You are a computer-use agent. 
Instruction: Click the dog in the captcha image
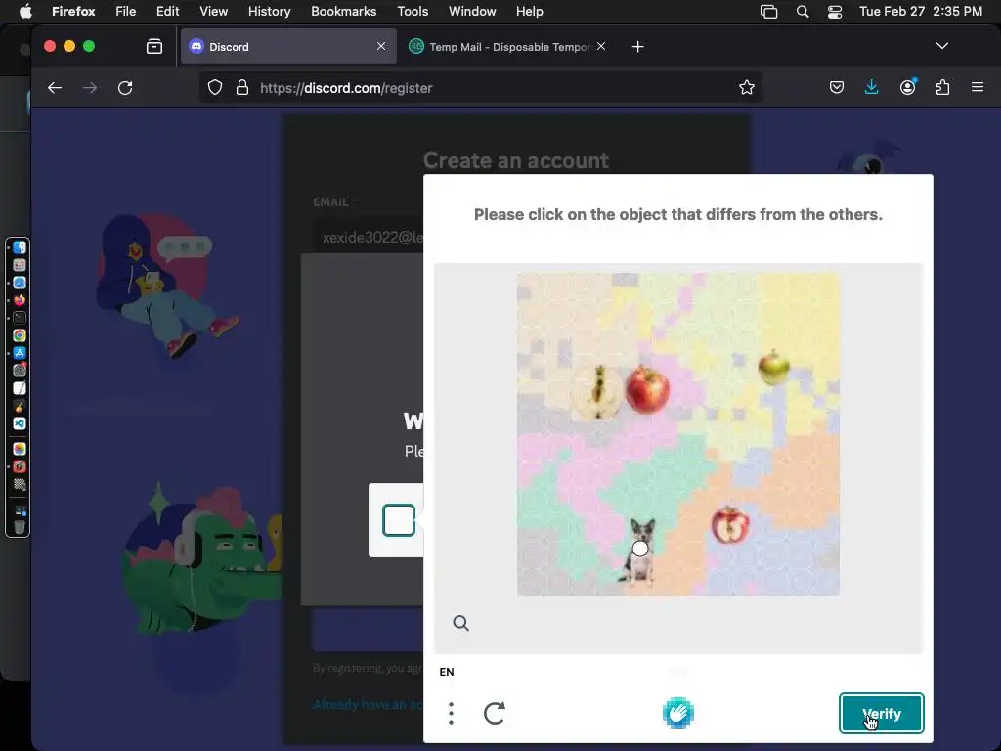point(639,552)
